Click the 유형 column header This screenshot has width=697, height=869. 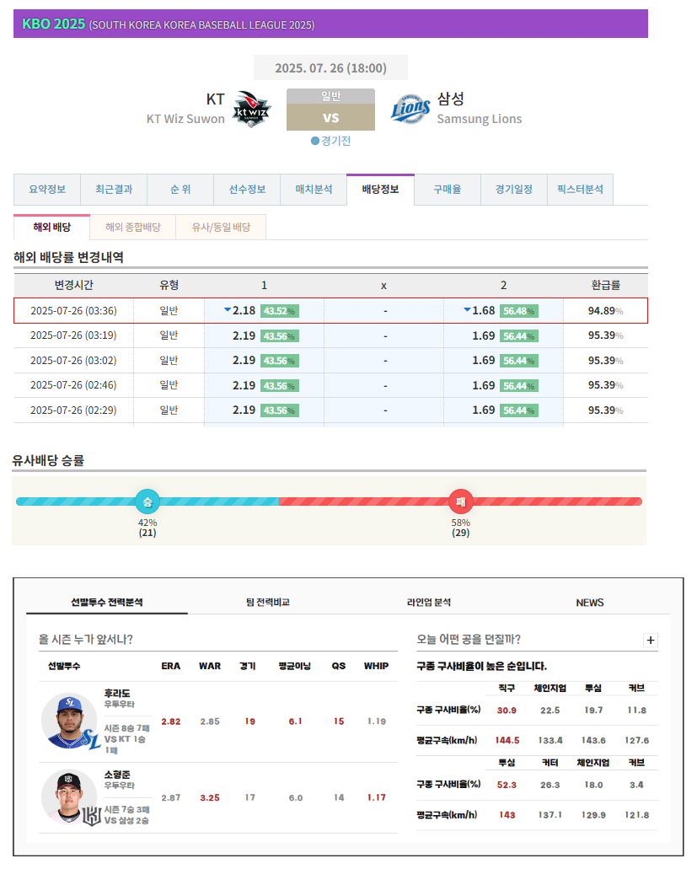169,285
